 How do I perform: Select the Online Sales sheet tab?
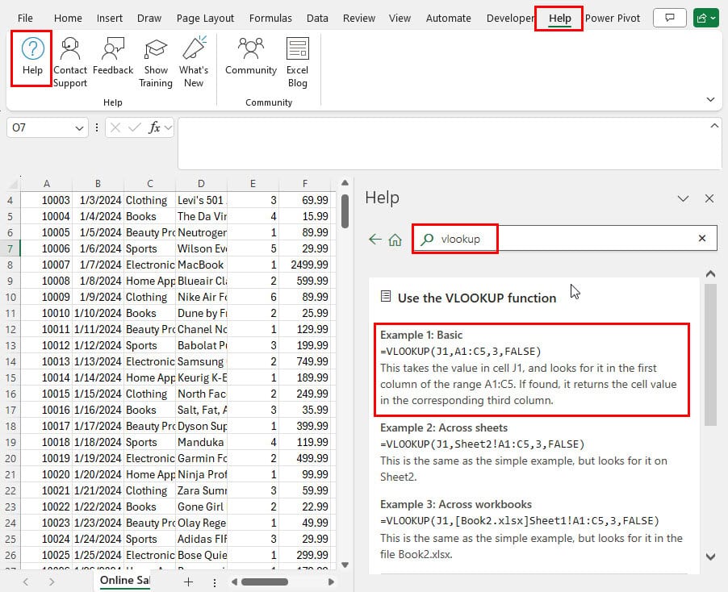click(124, 581)
